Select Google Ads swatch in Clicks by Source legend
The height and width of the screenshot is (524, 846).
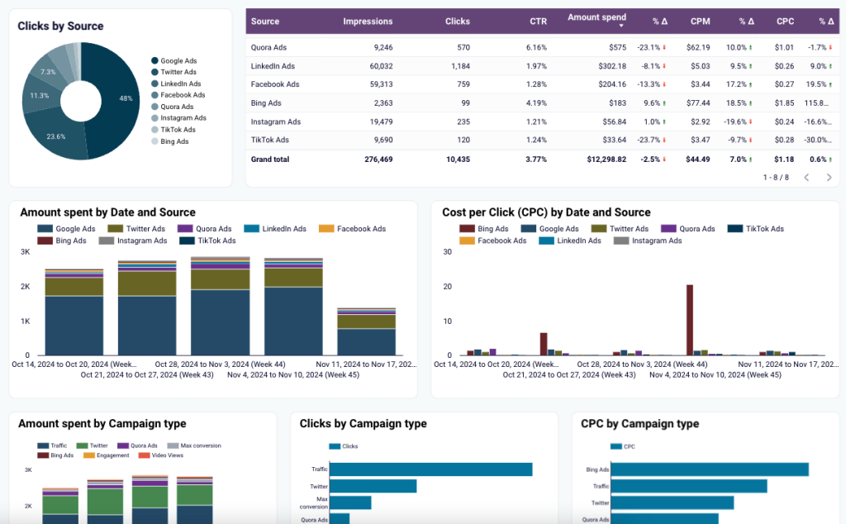pyautogui.click(x=154, y=61)
